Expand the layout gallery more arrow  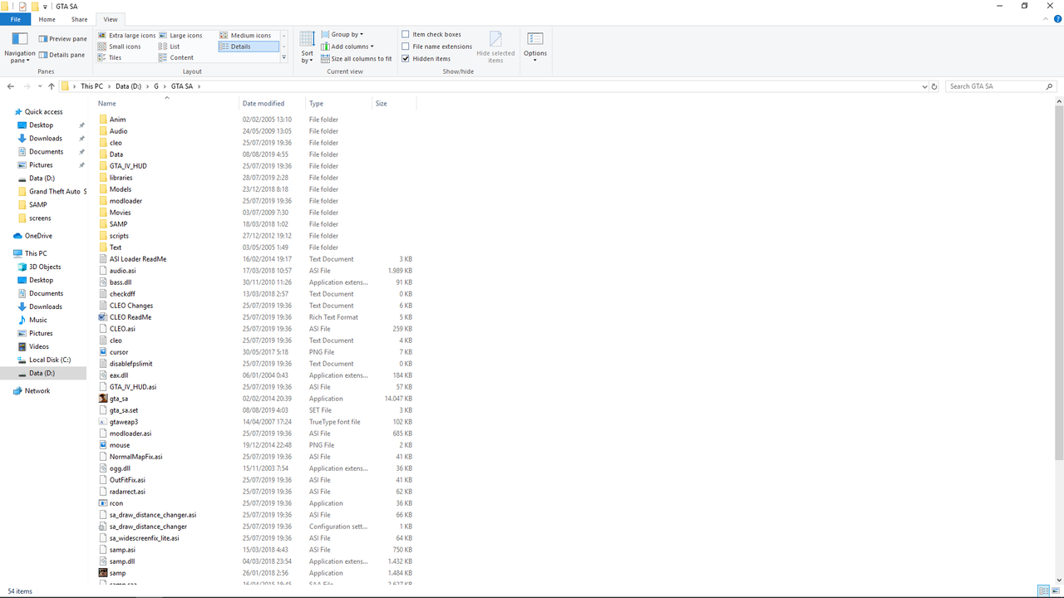(284, 58)
